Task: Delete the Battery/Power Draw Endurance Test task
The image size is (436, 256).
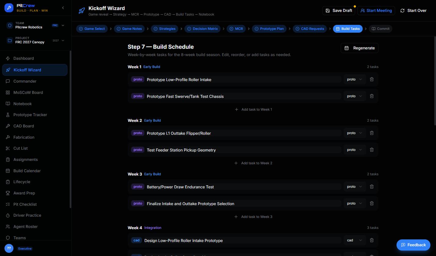Action: pos(372,187)
